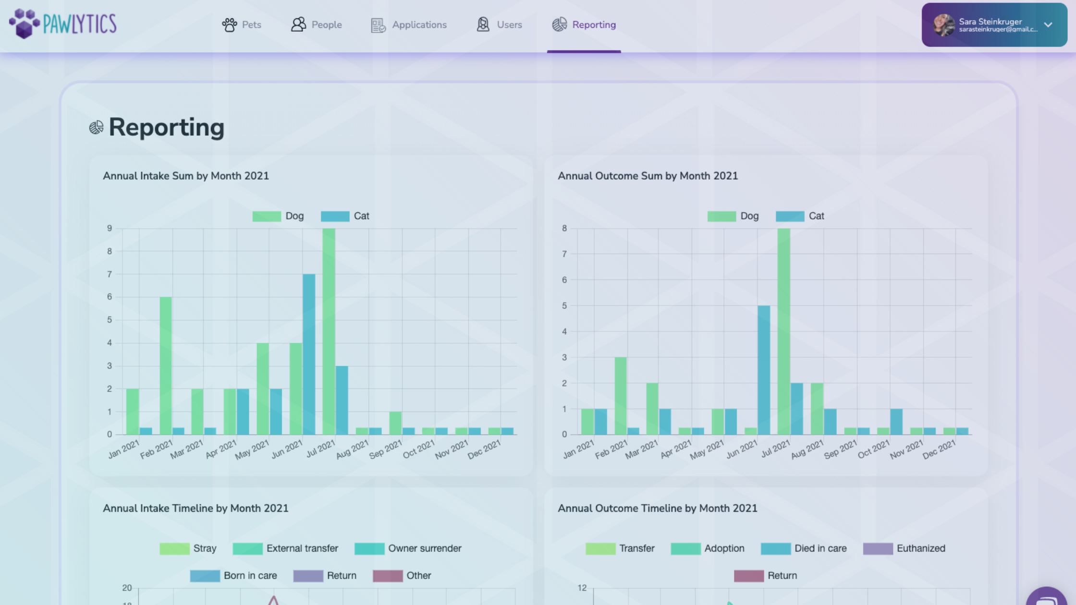Open the Reporting tab
Image resolution: width=1076 pixels, height=605 pixels.
click(x=584, y=24)
